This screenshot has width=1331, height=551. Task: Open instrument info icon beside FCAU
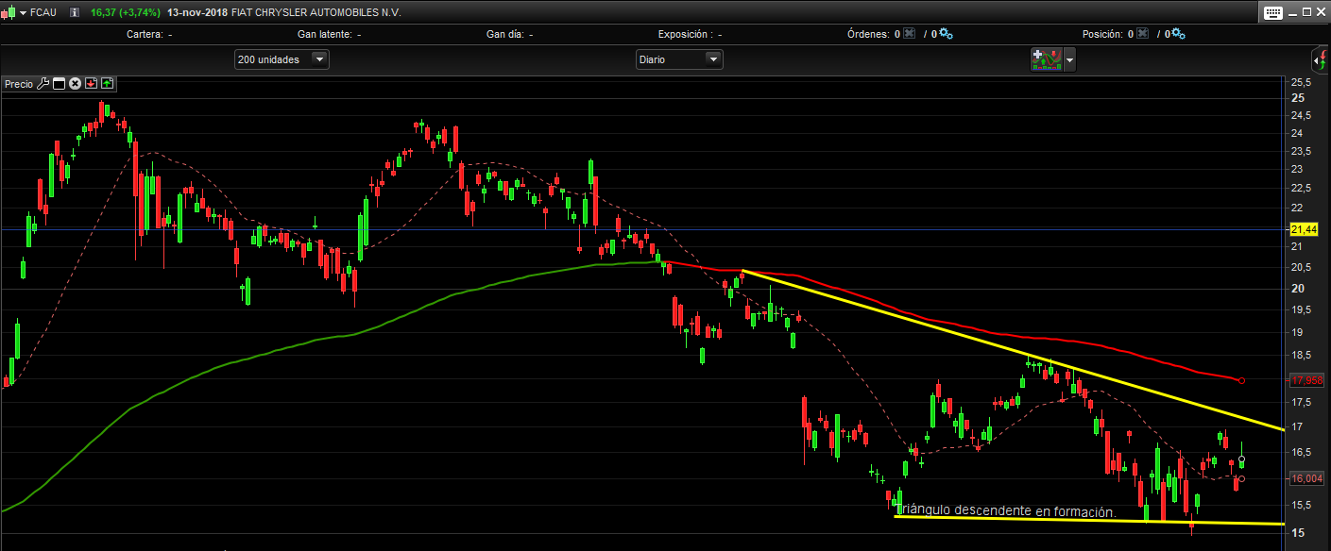click(75, 12)
